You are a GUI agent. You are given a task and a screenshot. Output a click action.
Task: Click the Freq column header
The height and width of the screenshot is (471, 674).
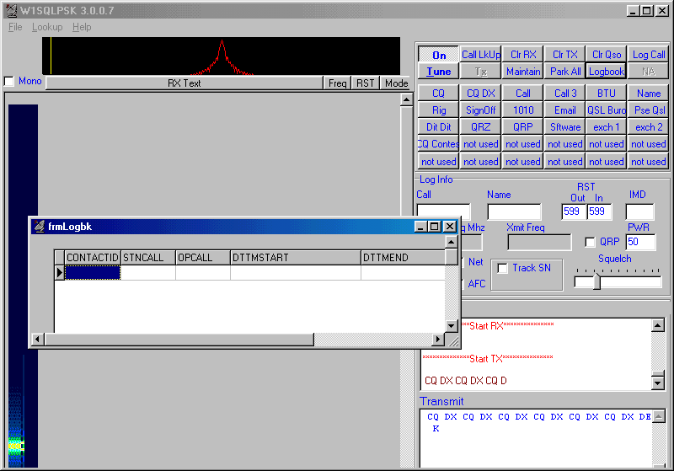point(338,83)
